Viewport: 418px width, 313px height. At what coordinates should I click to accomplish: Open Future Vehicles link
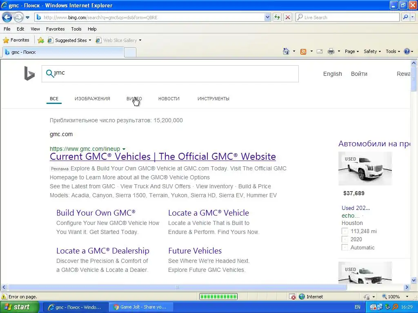(x=195, y=251)
